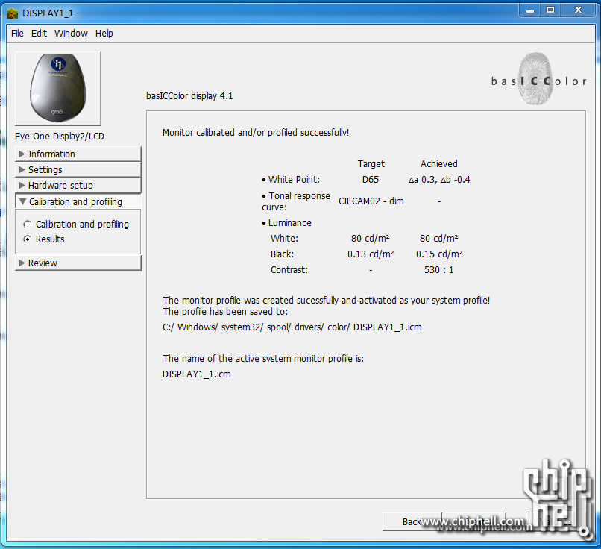601x549 pixels.
Task: Click the basICColor fingerprint logo
Action: point(538,79)
